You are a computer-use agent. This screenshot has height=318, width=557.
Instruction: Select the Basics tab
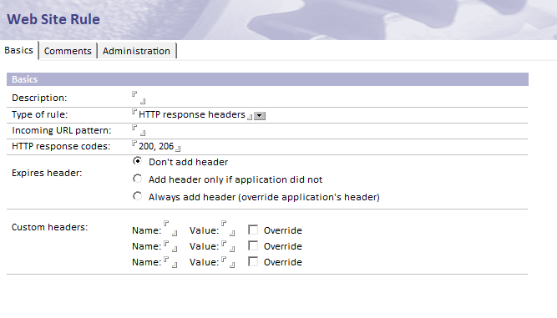[x=19, y=50]
